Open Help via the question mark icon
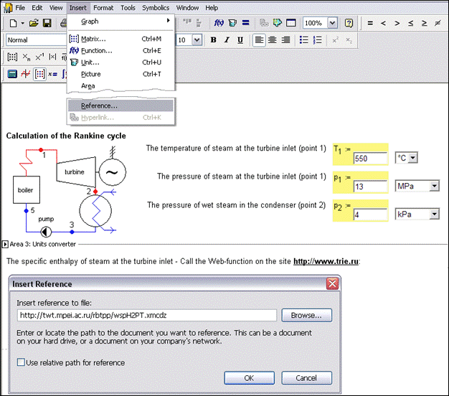 [x=349, y=23]
